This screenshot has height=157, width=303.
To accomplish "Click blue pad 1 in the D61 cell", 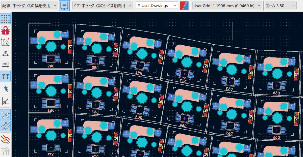I will [34, 85].
